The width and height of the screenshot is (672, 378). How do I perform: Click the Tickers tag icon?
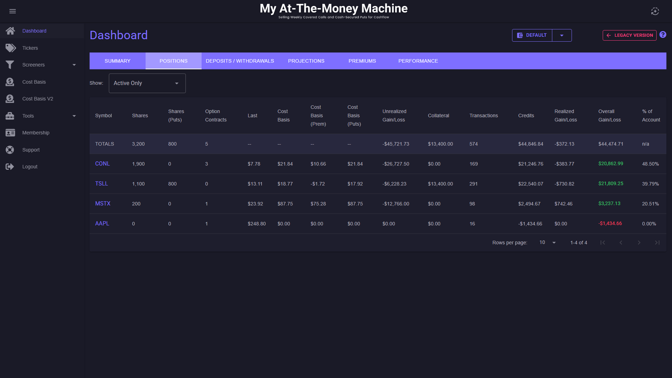point(10,48)
